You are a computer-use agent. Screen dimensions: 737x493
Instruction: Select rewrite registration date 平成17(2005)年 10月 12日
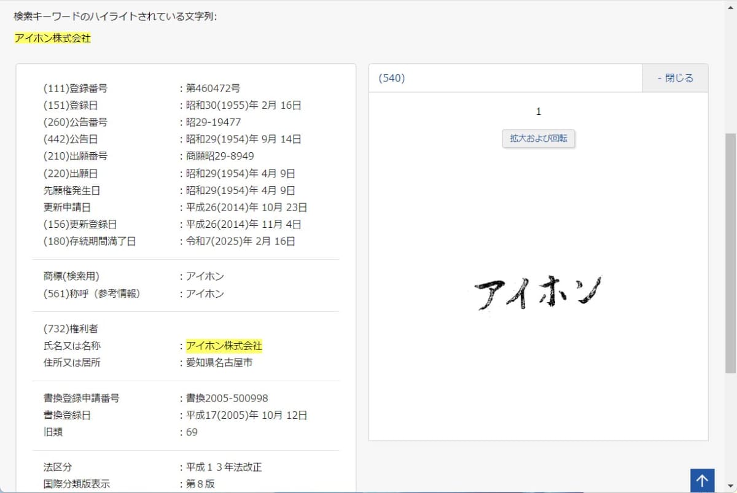247,415
